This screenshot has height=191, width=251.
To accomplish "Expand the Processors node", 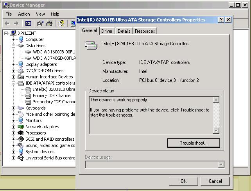I will click(x=13, y=133).
